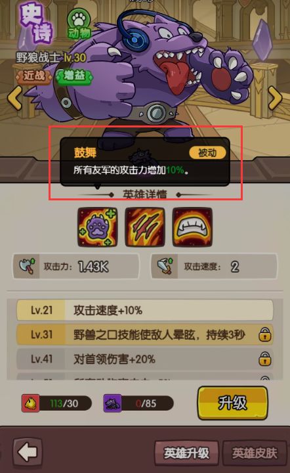Screen dimensions: 290x473
Task: Tap the attack speed sword icon
Action: coord(165,266)
